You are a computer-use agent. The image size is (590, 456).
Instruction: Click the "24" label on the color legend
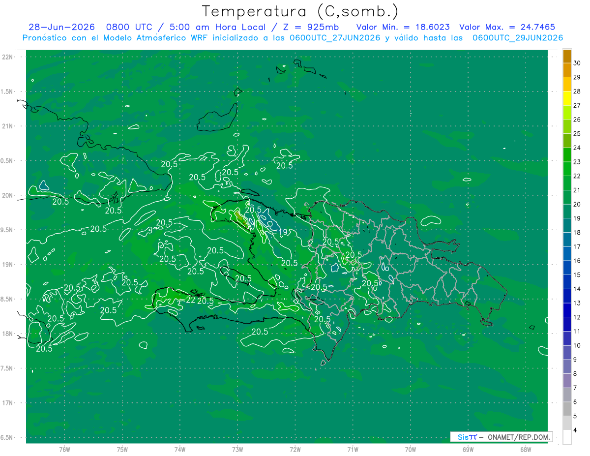[577, 148]
